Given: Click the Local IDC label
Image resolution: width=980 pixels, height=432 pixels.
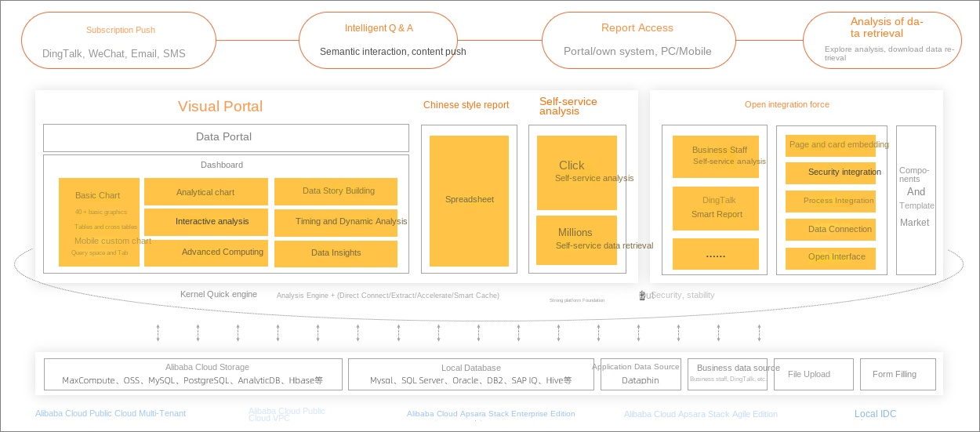Looking at the screenshot, I should click(876, 414).
